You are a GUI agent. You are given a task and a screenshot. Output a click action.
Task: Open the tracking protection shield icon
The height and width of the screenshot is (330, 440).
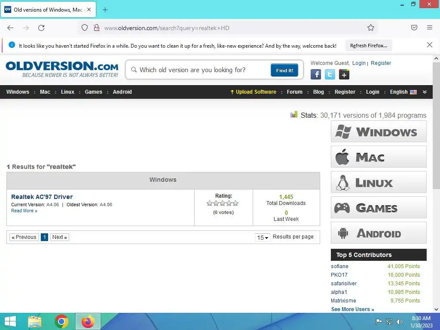click(x=85, y=27)
